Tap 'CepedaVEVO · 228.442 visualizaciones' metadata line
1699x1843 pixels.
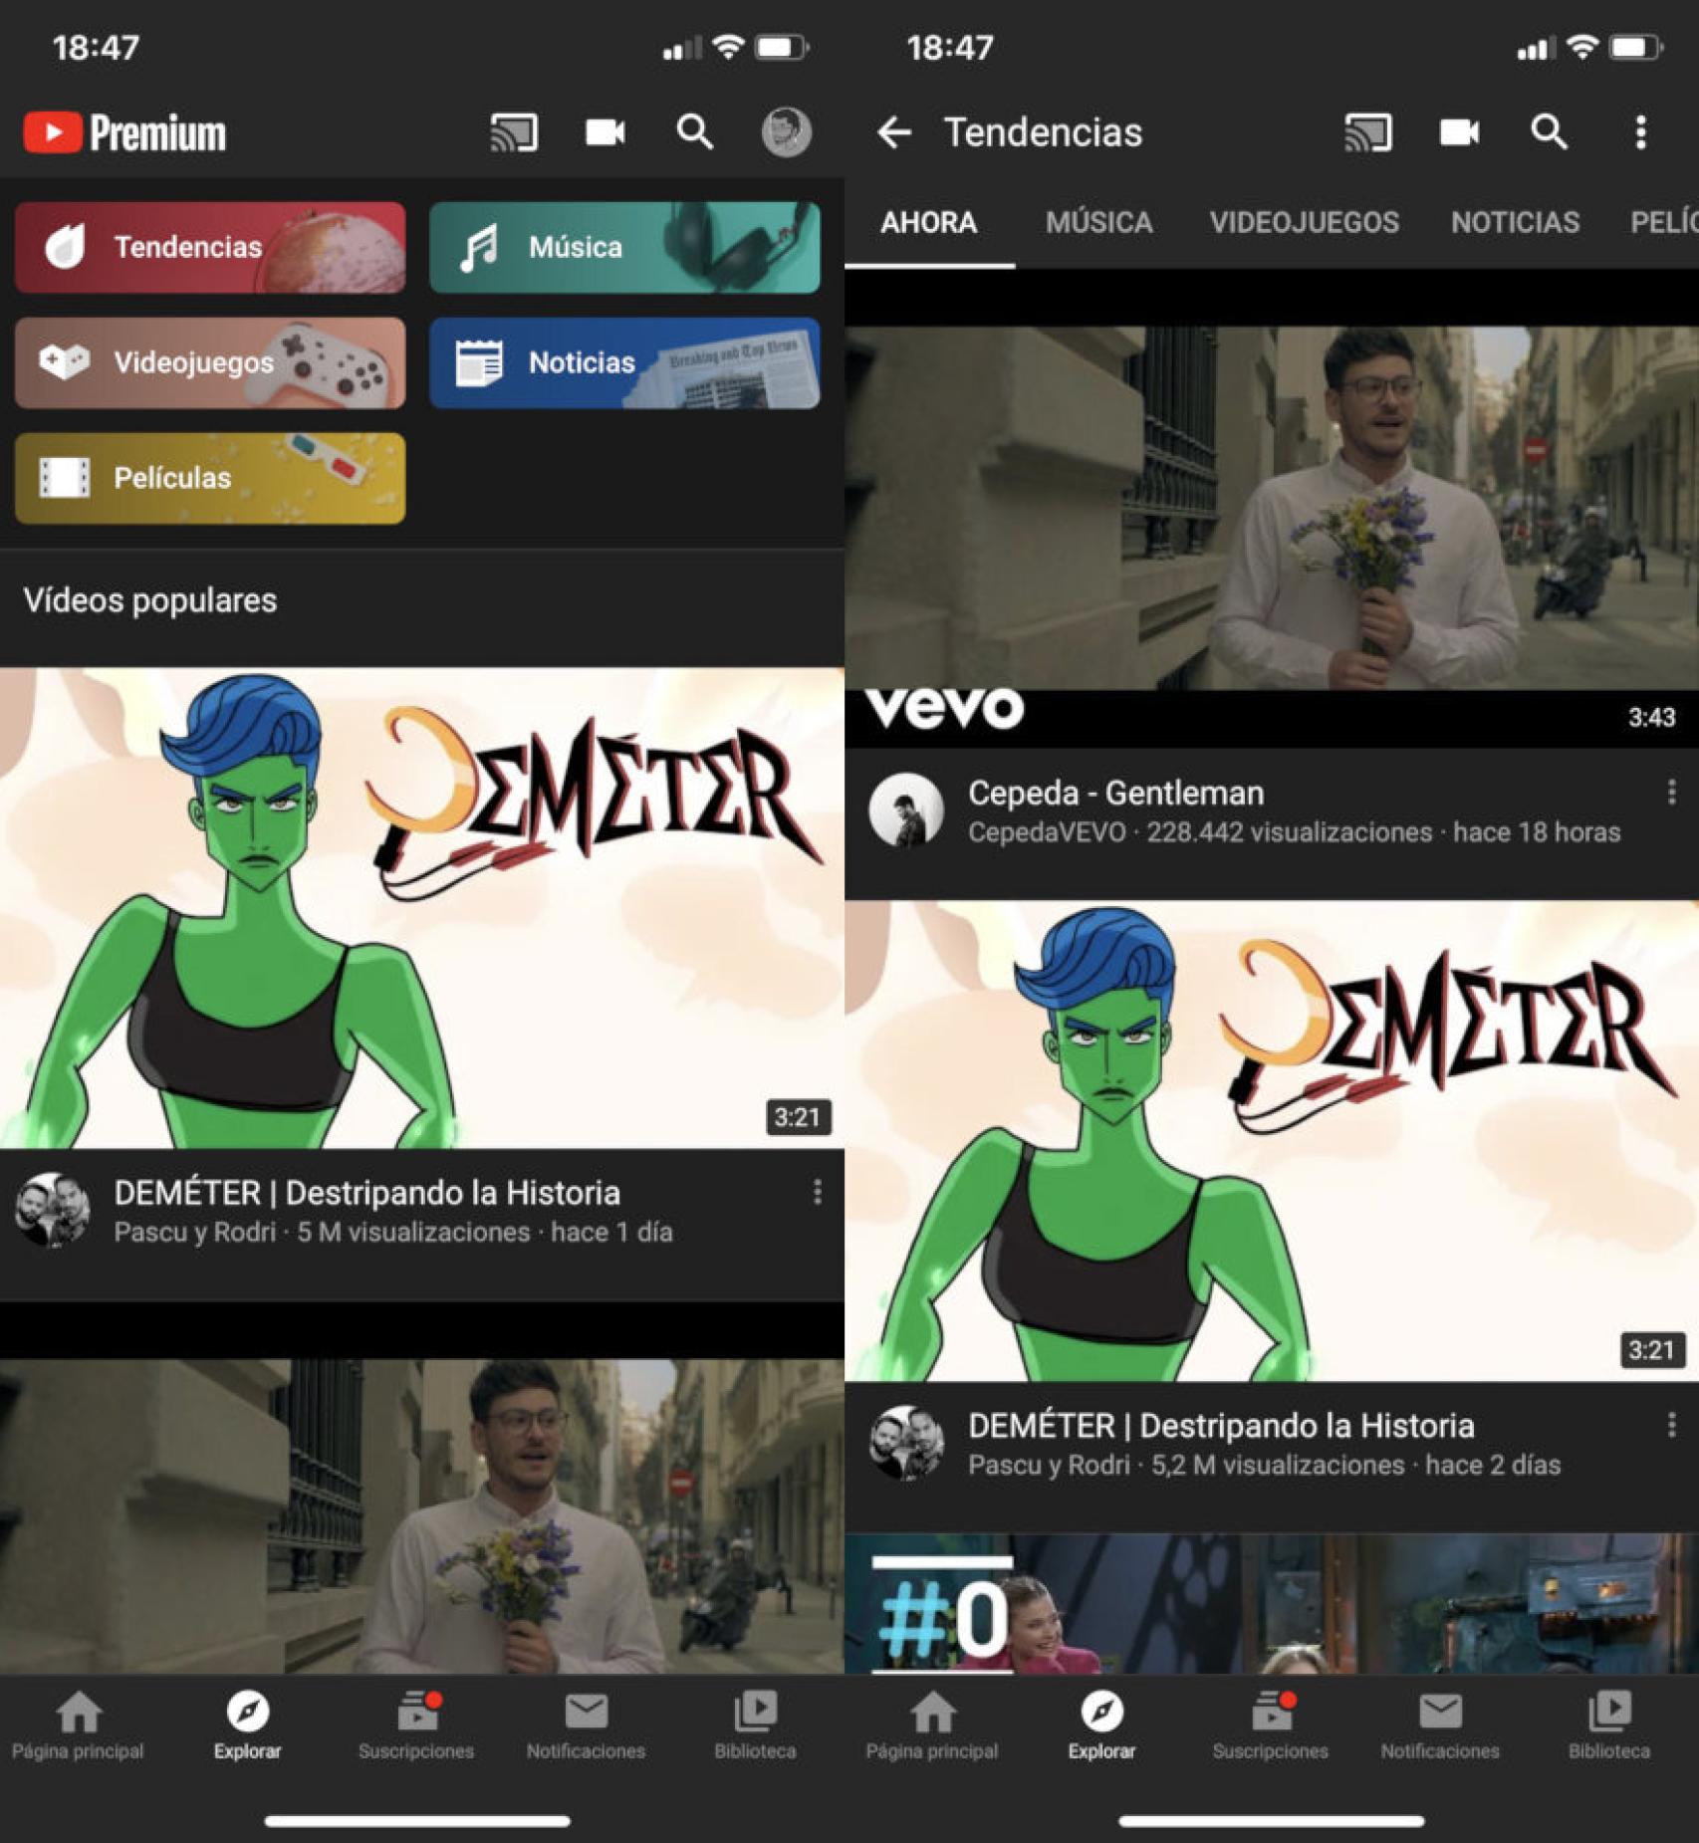pos(1294,831)
